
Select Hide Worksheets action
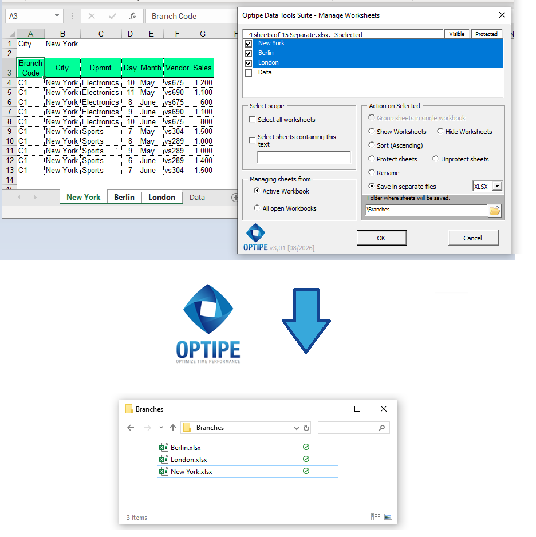pyautogui.click(x=440, y=131)
